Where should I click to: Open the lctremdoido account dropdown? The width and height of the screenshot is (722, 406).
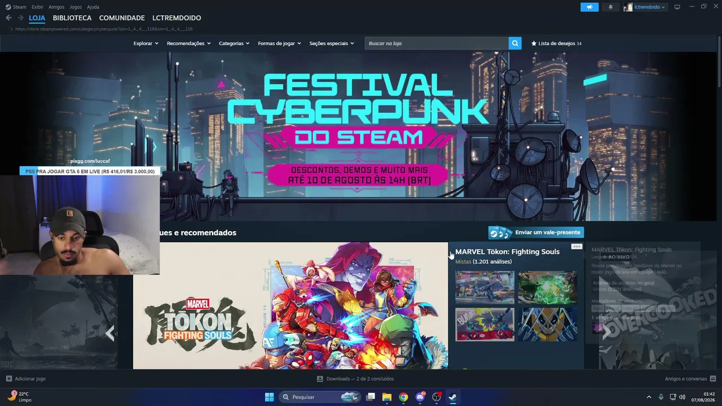[645, 7]
